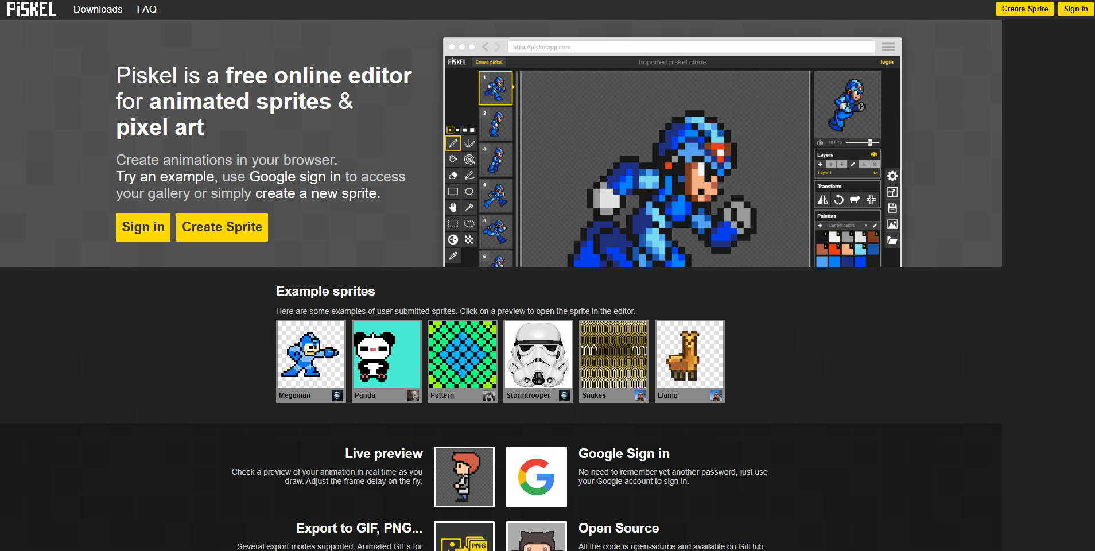This screenshot has height=551, width=1095.
Task: Open the FAQ page
Action: tap(147, 9)
